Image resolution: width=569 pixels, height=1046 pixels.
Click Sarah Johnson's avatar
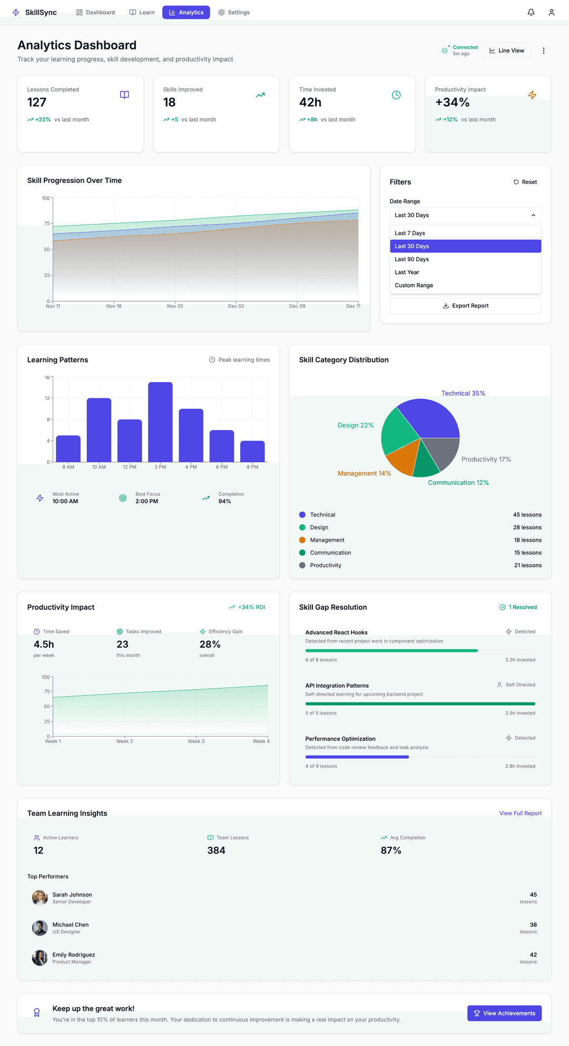click(40, 898)
